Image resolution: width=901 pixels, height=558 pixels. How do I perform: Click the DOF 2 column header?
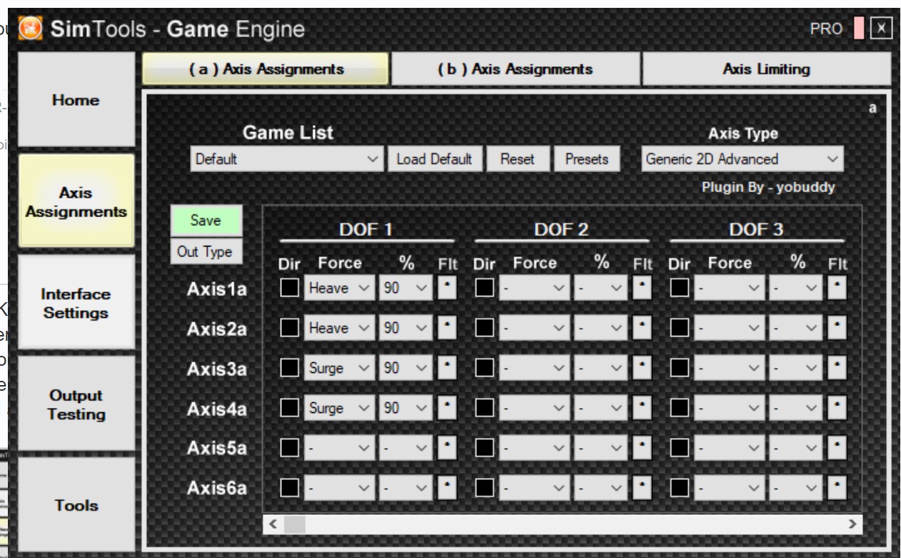click(x=561, y=230)
